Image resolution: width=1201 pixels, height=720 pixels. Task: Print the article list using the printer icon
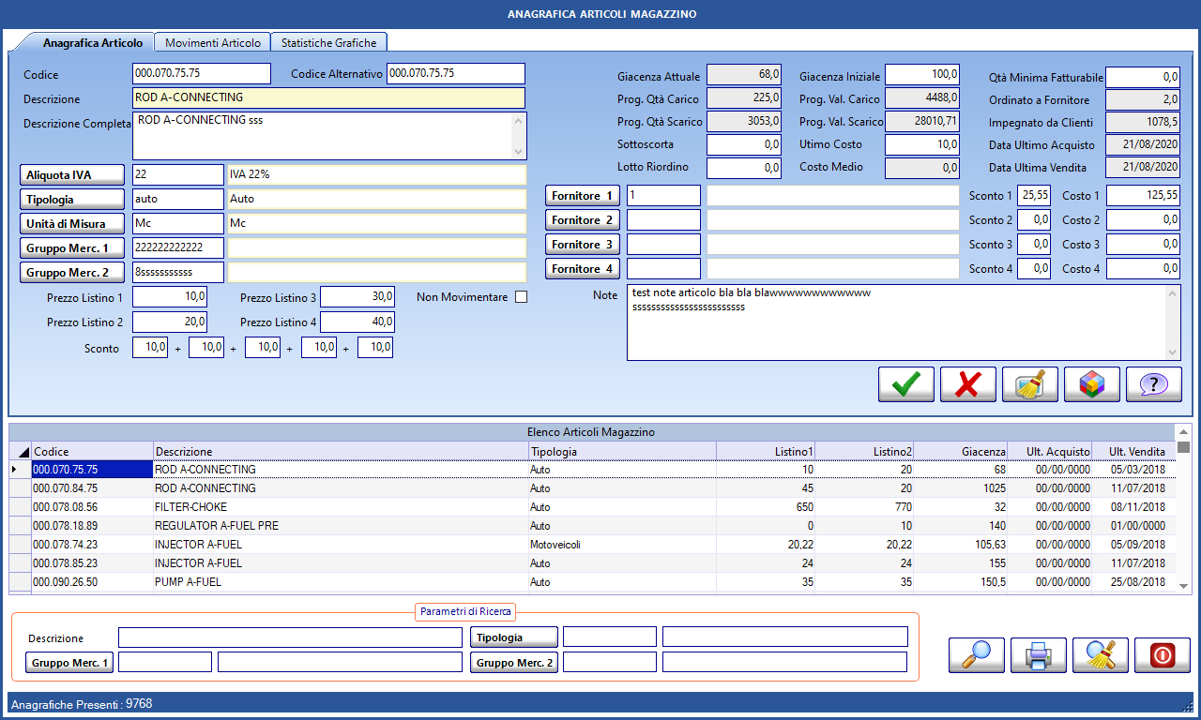(x=1038, y=654)
